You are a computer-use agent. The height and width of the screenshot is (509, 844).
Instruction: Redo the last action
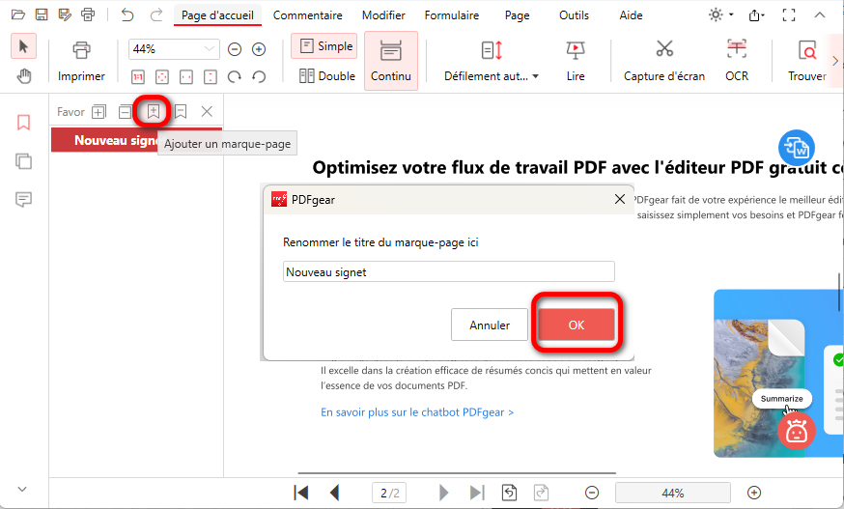[156, 14]
